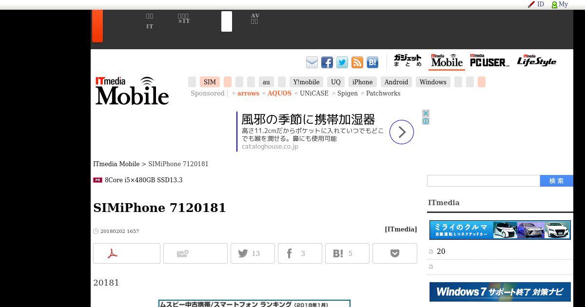Open the cataloghouse.co.jp ad headline
Viewport: 585px width, 307px height.
(x=308, y=119)
